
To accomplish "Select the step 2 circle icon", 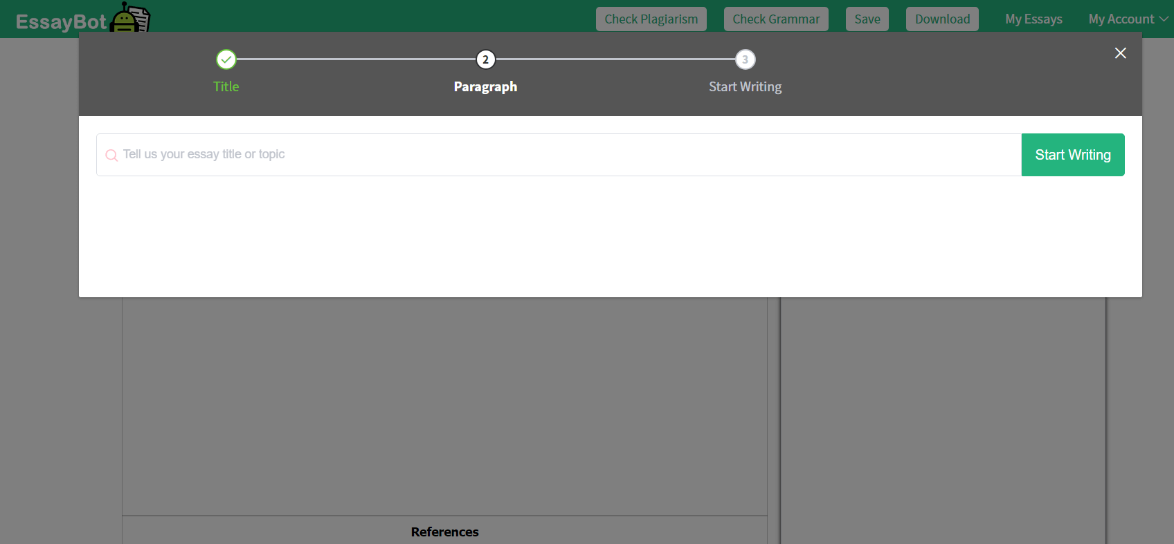I will 485,59.
